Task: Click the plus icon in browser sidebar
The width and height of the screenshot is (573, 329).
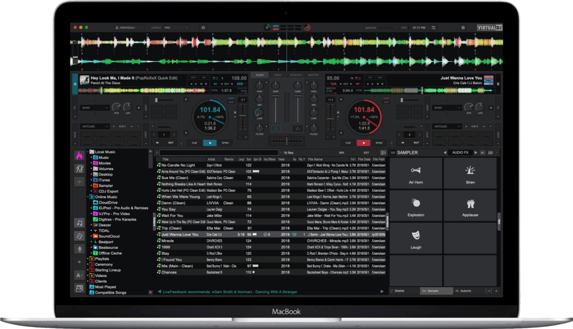Action: (79, 182)
